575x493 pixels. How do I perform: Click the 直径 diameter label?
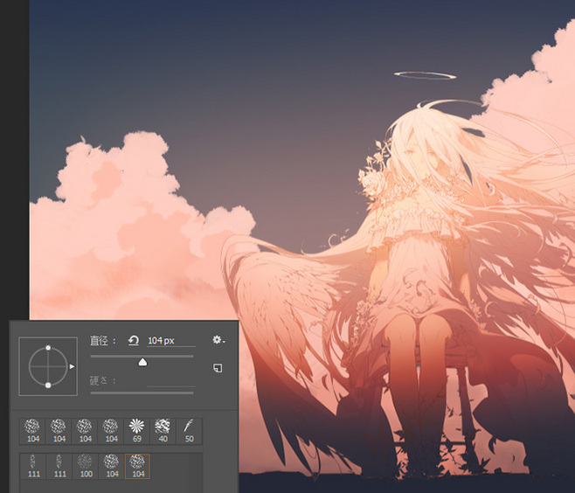(x=99, y=341)
